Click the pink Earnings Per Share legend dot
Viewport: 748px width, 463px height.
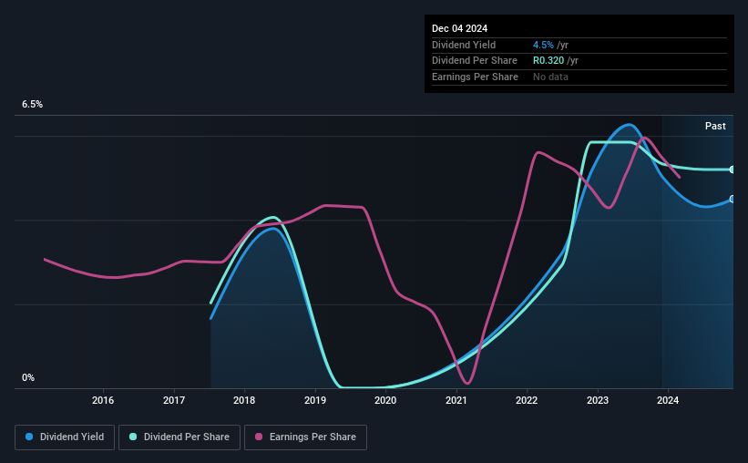pyautogui.click(x=259, y=437)
